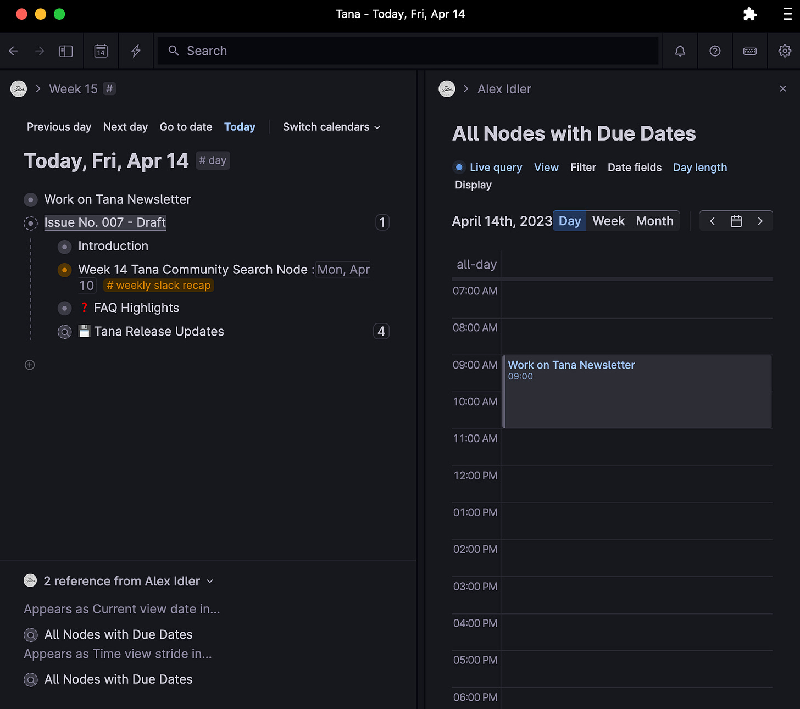Image resolution: width=800 pixels, height=709 pixels.
Task: Open the View menu
Action: pyautogui.click(x=546, y=168)
